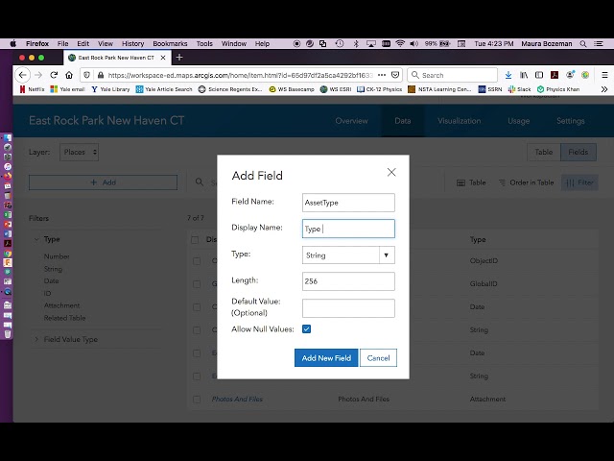This screenshot has width=614, height=461.
Task: Check the Photos And Files row checkbox
Action: tap(197, 400)
